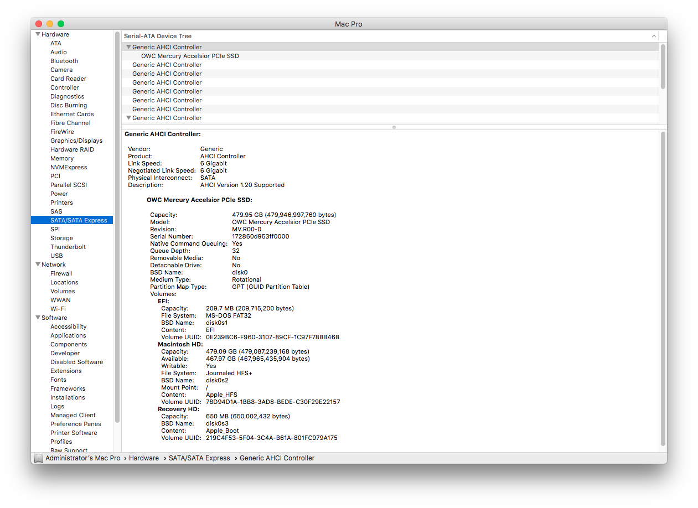Viewport: 698px width, 508px height.
Task: Open the Card Reader section
Action: click(x=68, y=79)
